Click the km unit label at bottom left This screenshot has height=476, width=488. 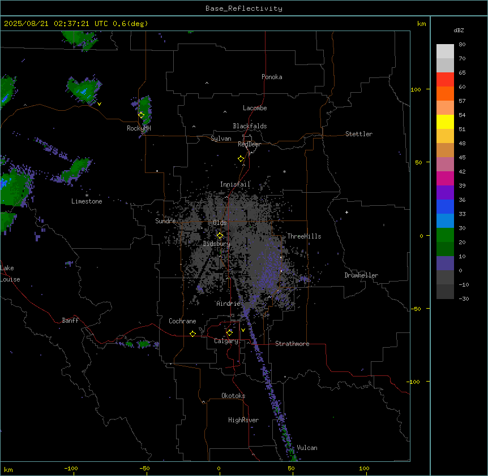pos(8,470)
